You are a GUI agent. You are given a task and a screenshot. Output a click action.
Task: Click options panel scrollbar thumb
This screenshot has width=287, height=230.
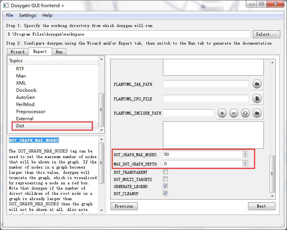(x=272, y=174)
